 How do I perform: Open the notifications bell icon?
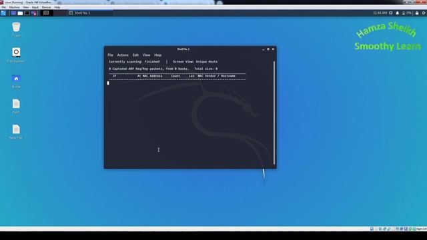point(398,13)
